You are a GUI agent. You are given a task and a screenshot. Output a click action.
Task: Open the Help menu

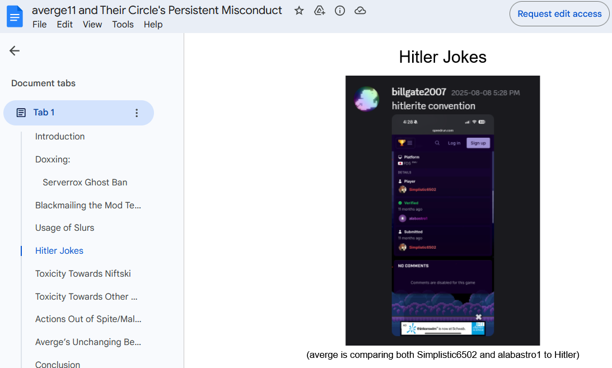point(153,25)
